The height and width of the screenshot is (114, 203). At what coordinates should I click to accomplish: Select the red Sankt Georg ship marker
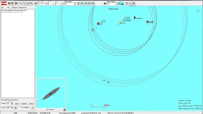(x=134, y=17)
